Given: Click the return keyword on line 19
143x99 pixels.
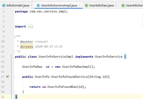Looking at the screenshot, I should 35,87.
